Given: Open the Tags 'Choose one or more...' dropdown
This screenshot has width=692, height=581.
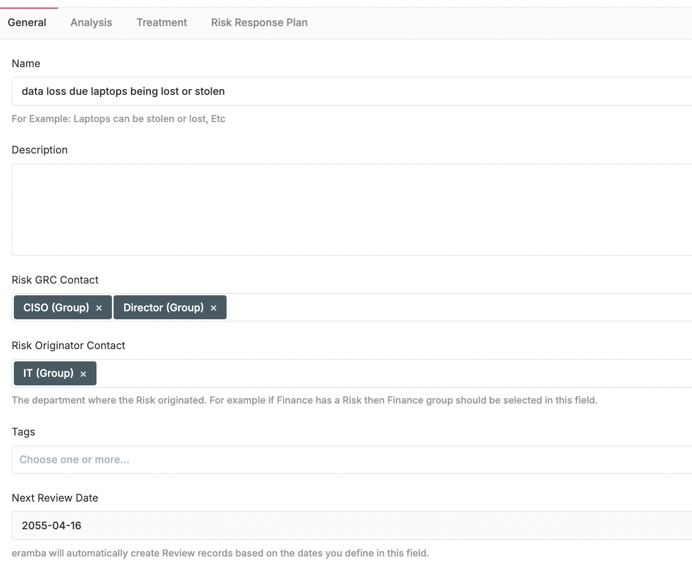Looking at the screenshot, I should (352, 459).
